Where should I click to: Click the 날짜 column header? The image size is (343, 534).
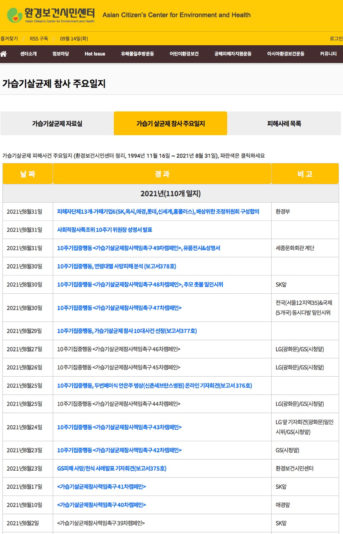[27, 174]
